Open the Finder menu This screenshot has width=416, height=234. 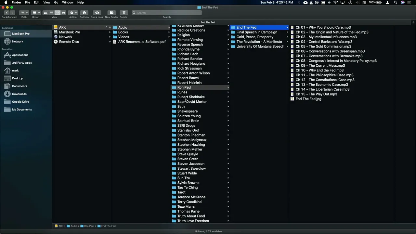coord(16,2)
